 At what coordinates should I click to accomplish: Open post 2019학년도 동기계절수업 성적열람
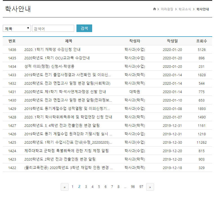(67, 109)
